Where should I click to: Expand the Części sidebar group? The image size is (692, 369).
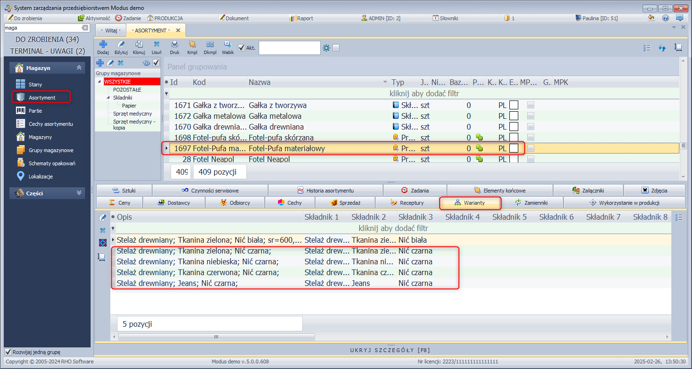pos(79,193)
